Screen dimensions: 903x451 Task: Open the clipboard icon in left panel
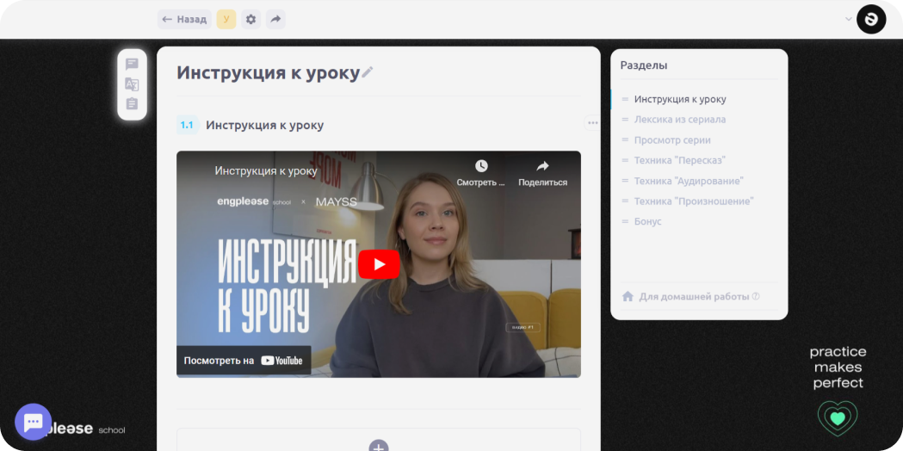(132, 103)
